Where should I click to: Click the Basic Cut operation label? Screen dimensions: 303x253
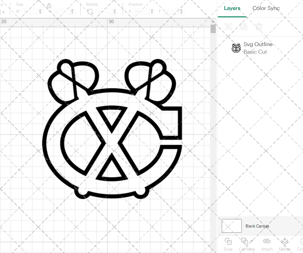click(255, 52)
